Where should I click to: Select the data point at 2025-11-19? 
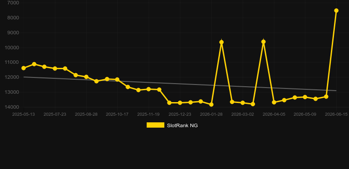[149, 89]
